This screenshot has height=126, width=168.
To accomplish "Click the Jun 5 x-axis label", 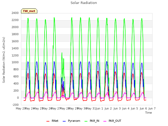I will click(x=134, y=108).
